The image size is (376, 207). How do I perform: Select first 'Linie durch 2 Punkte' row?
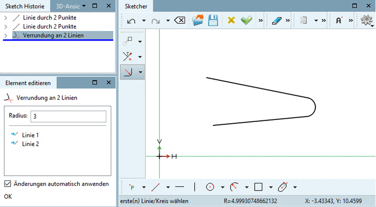pos(50,18)
